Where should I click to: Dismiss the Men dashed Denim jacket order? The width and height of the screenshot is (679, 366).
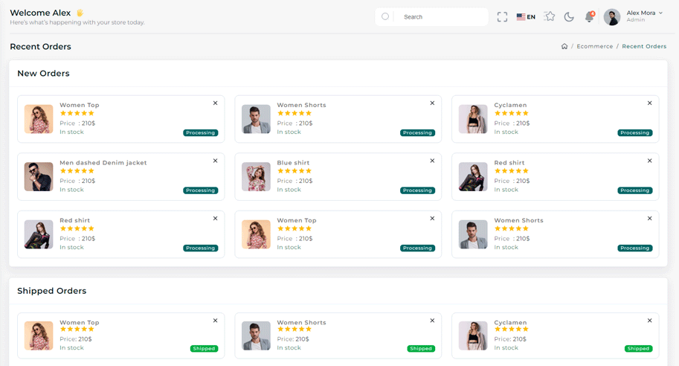[215, 161]
